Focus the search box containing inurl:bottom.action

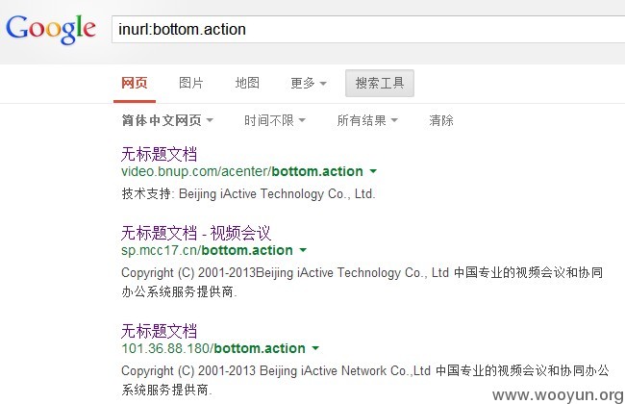[x=368, y=29]
